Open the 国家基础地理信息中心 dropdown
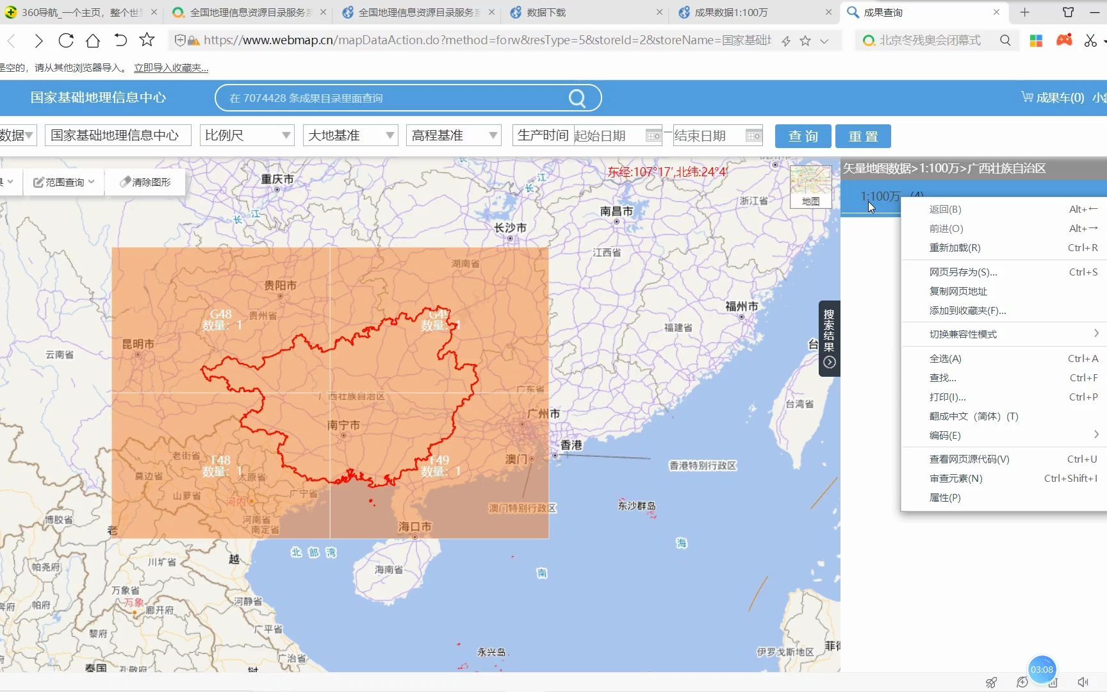1107x692 pixels. (118, 135)
